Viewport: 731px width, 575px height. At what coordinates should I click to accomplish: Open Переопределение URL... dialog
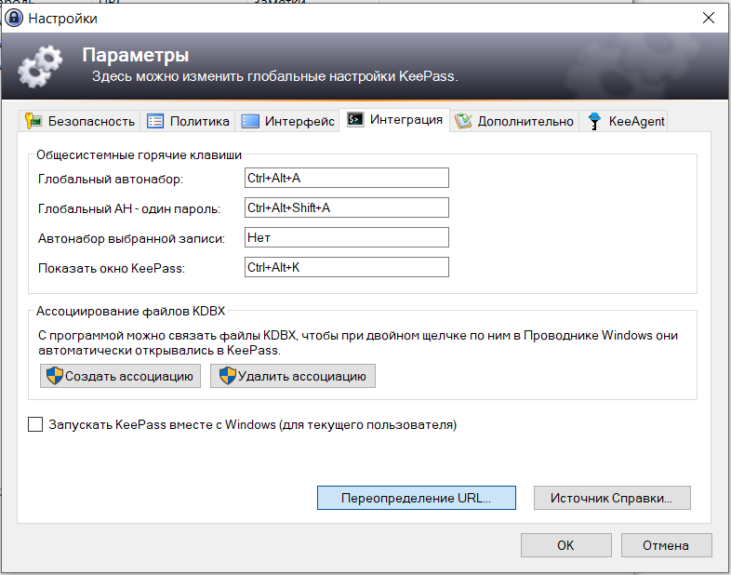pyautogui.click(x=417, y=498)
